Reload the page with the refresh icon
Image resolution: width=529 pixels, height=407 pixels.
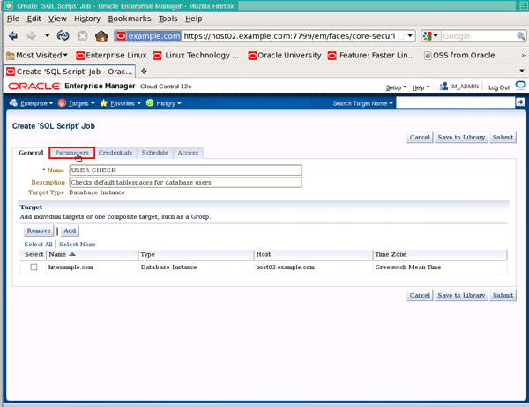click(63, 36)
